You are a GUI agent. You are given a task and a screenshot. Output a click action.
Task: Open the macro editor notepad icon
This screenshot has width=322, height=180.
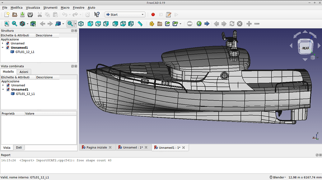tap(168, 15)
